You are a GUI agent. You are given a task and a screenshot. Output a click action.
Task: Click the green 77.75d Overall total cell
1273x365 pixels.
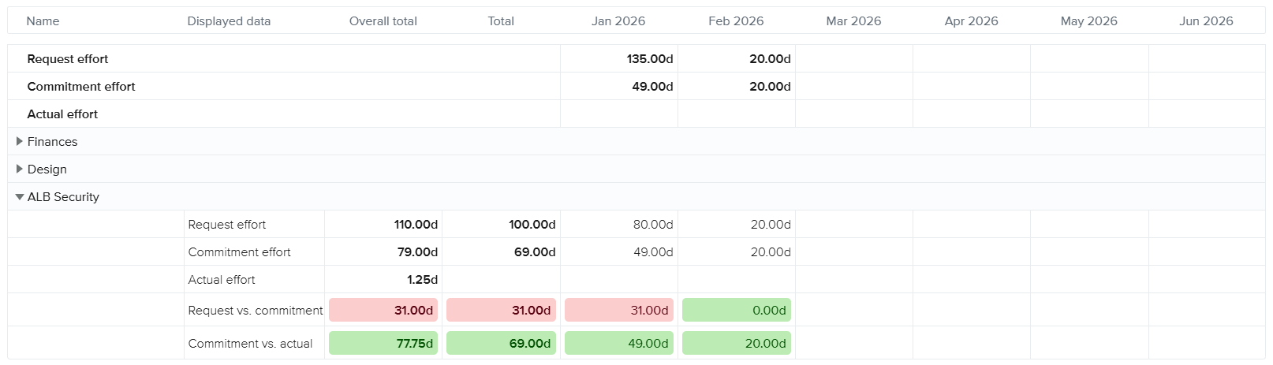point(383,344)
